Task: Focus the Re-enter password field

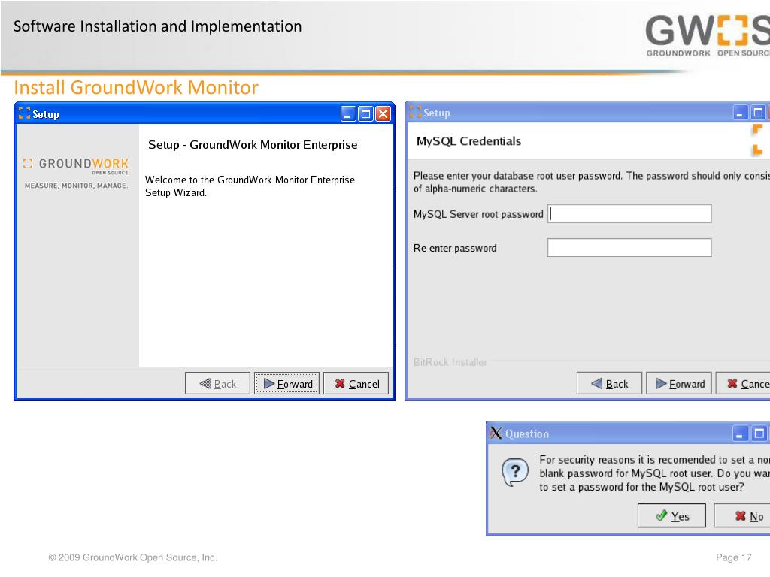Action: tap(629, 248)
